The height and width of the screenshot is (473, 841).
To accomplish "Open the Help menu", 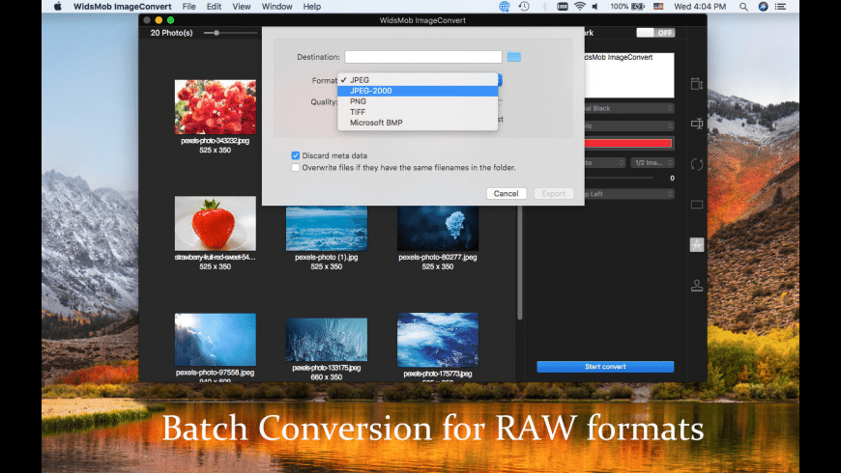I will (312, 7).
